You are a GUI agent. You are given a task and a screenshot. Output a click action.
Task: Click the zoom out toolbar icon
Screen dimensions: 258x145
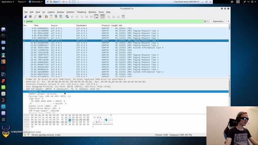114,17
